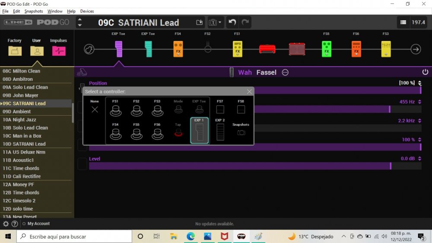
Task: Click the My Account link
Action: tap(38, 224)
